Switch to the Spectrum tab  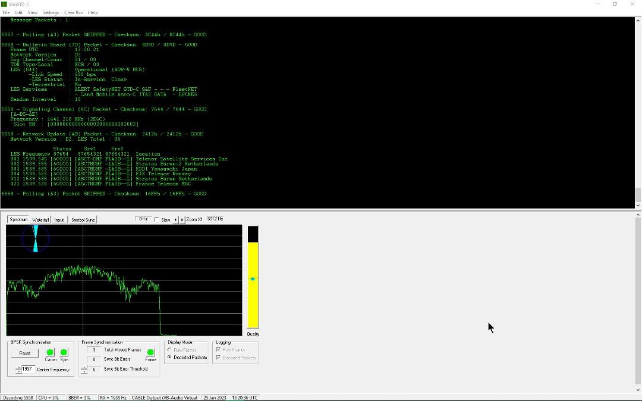18,220
